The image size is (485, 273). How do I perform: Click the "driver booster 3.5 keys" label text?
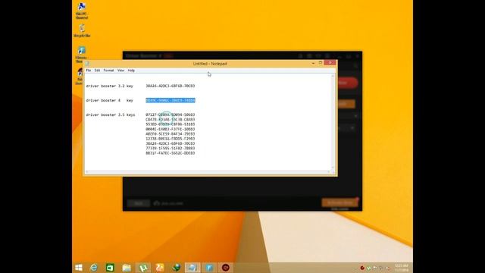(111, 115)
